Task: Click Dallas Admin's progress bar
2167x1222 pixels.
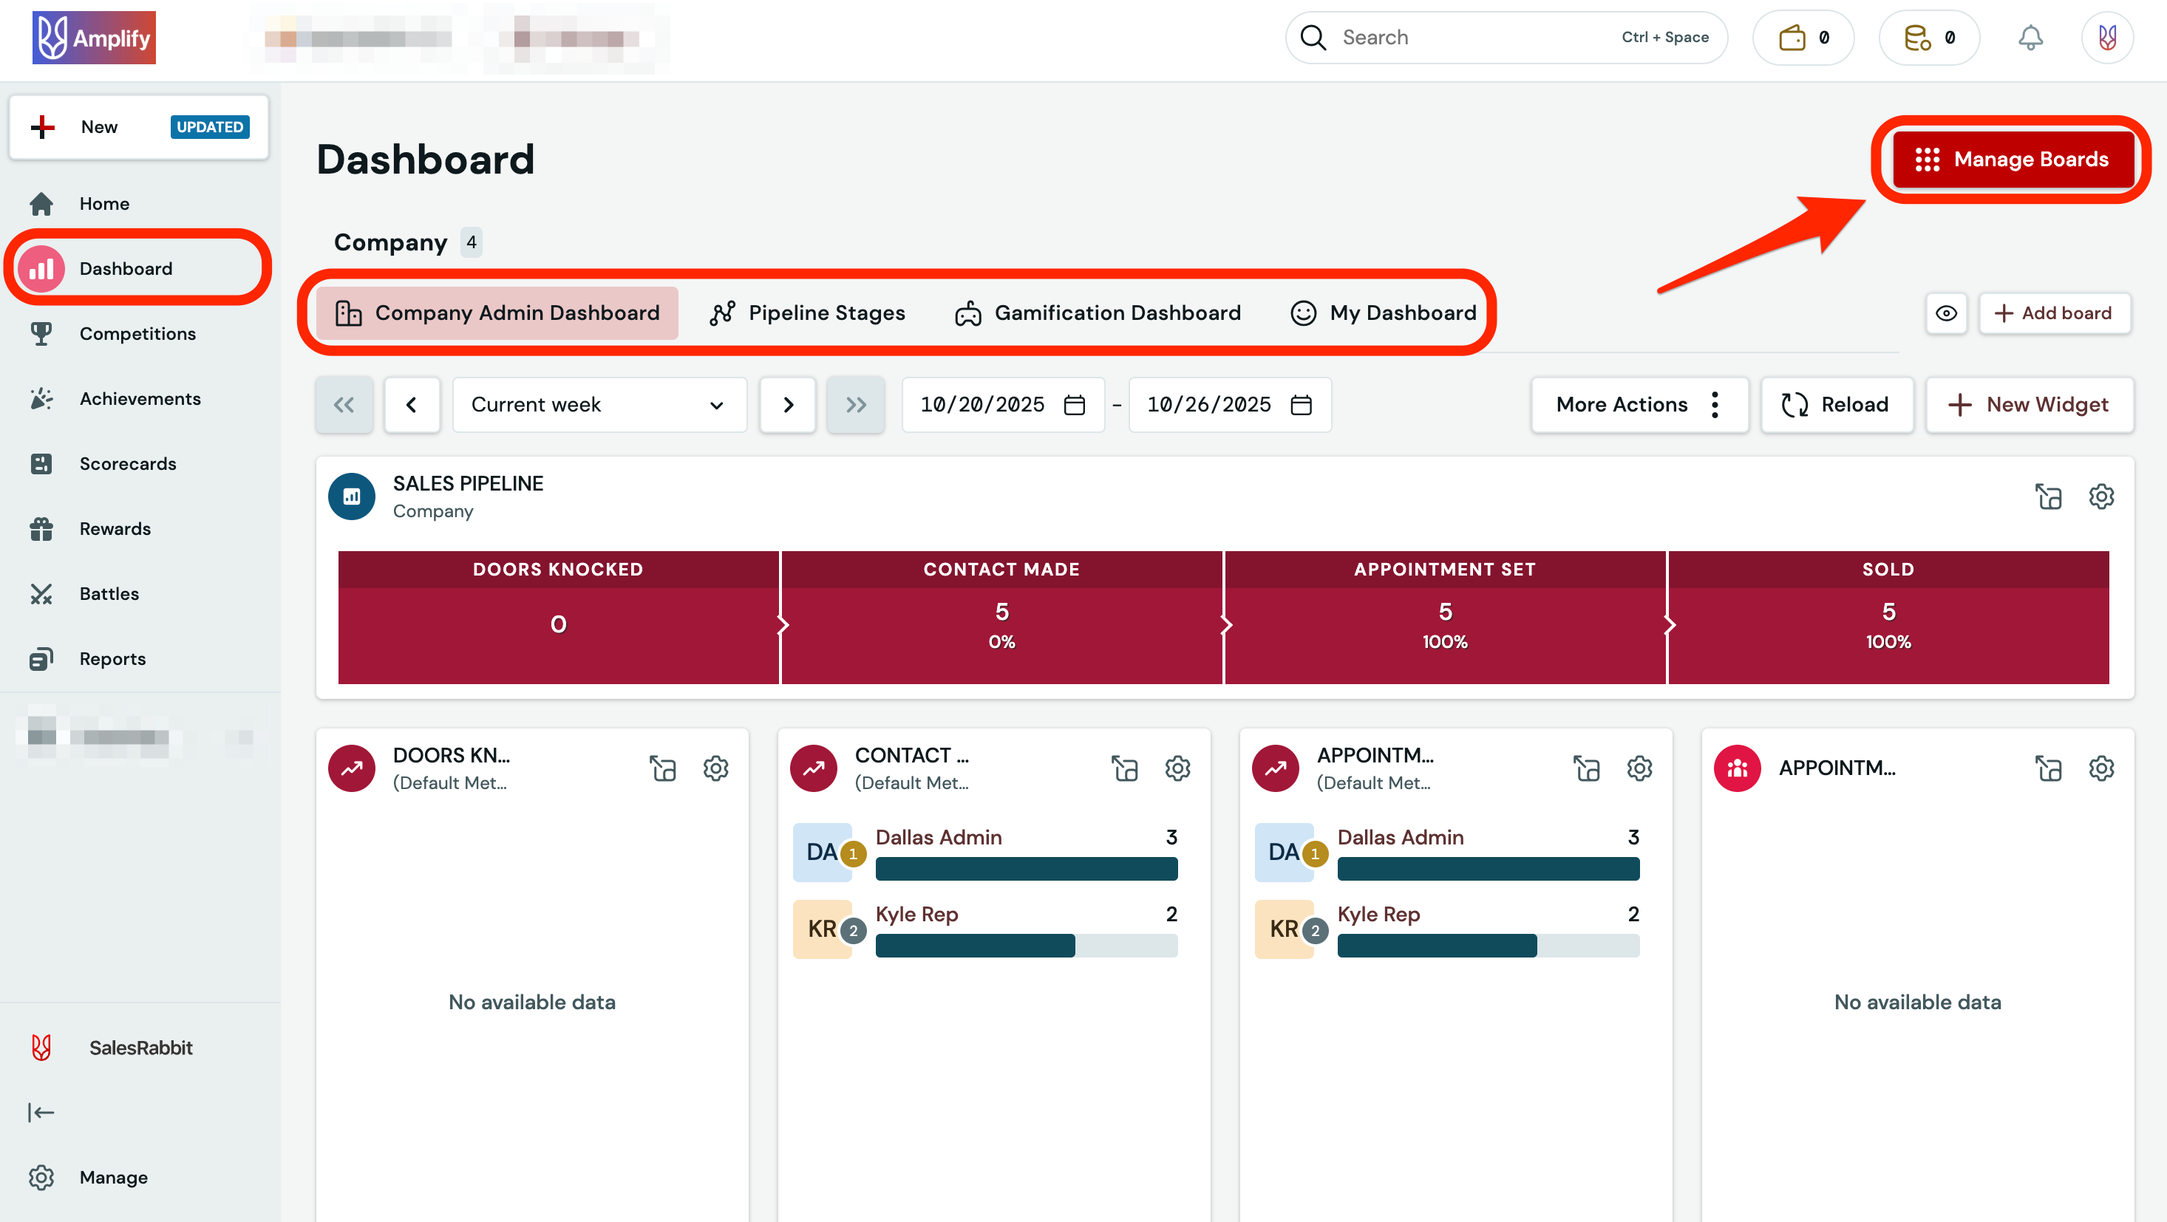Action: (1027, 869)
